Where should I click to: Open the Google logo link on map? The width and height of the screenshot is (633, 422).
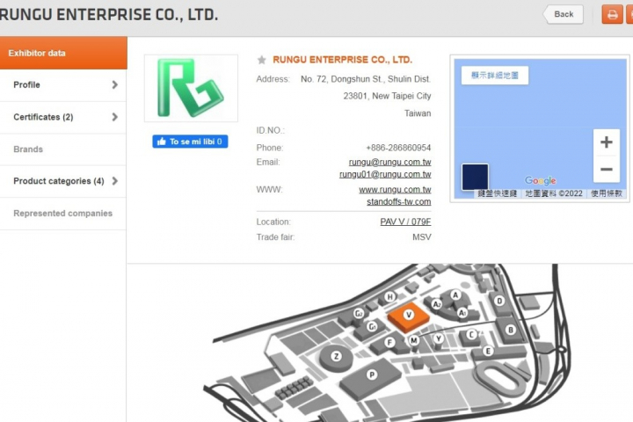(x=540, y=180)
